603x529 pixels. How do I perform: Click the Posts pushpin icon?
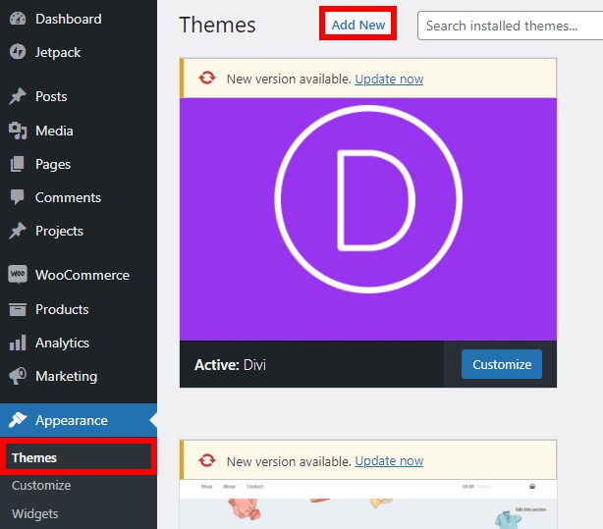(18, 96)
